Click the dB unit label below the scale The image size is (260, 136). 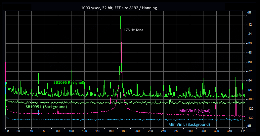(x=249, y=126)
